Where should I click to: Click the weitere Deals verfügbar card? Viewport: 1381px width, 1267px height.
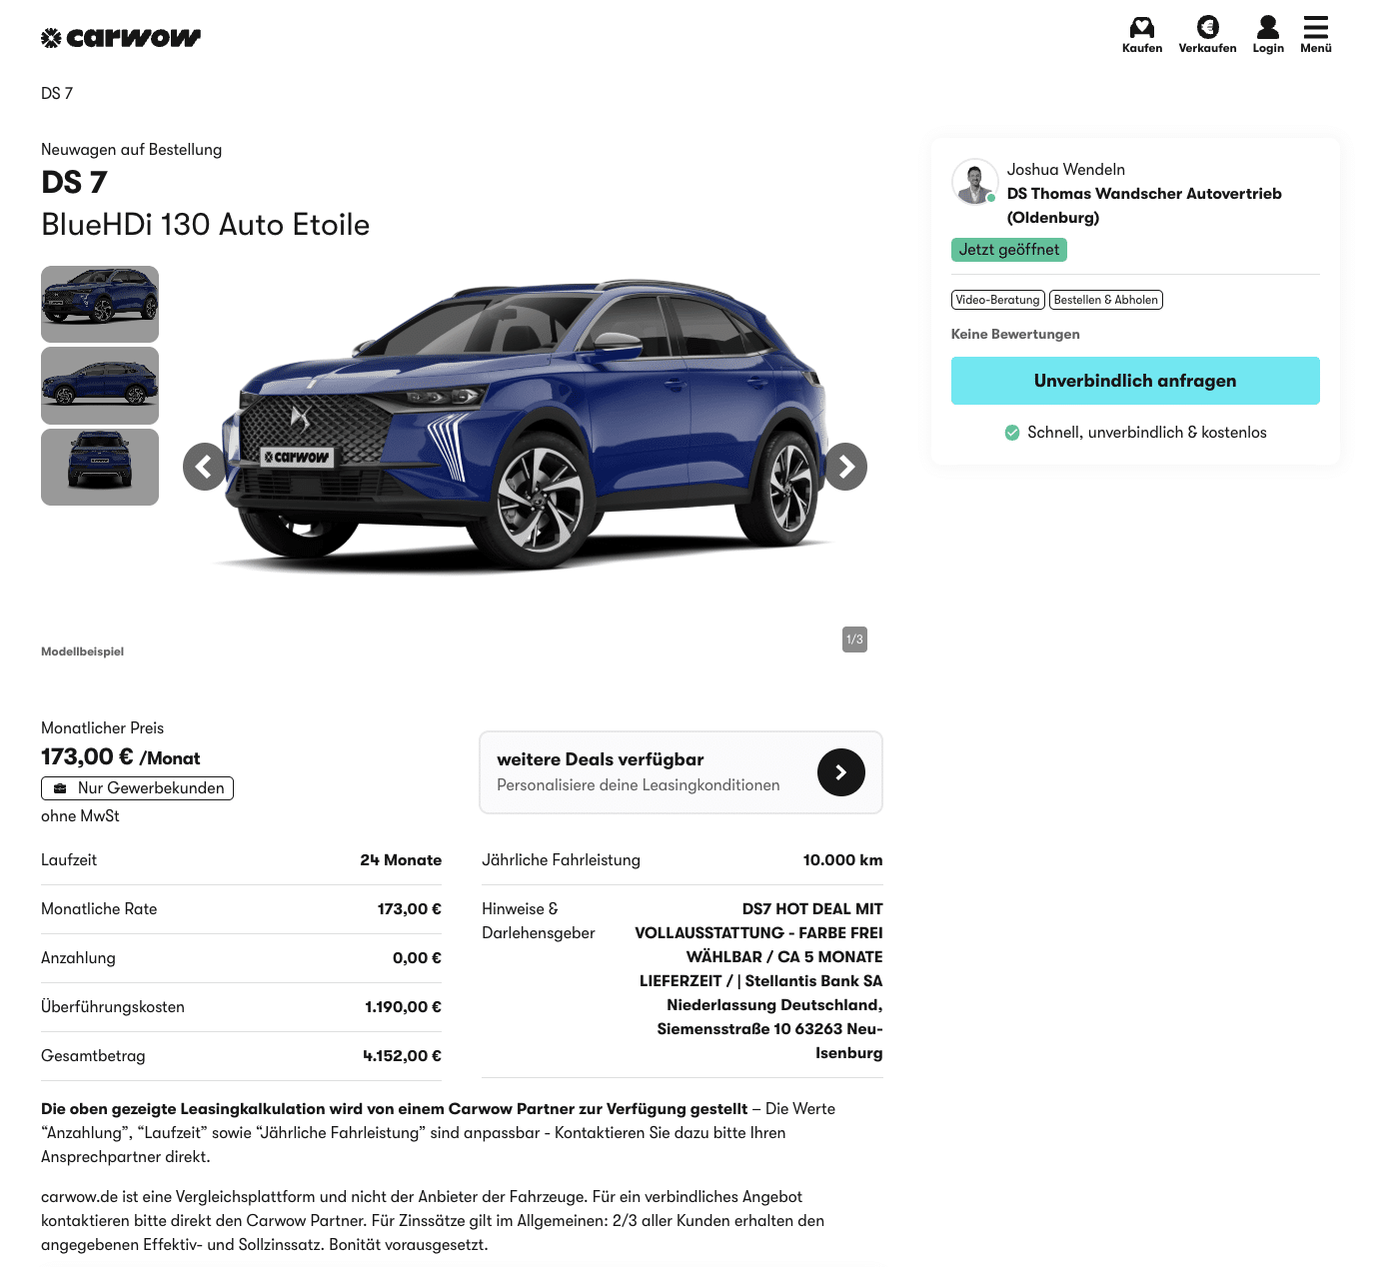(682, 772)
